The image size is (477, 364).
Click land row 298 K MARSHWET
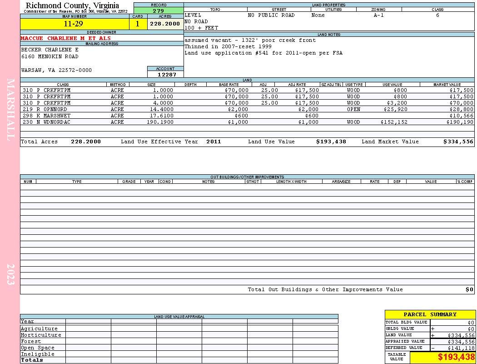tap(247, 116)
